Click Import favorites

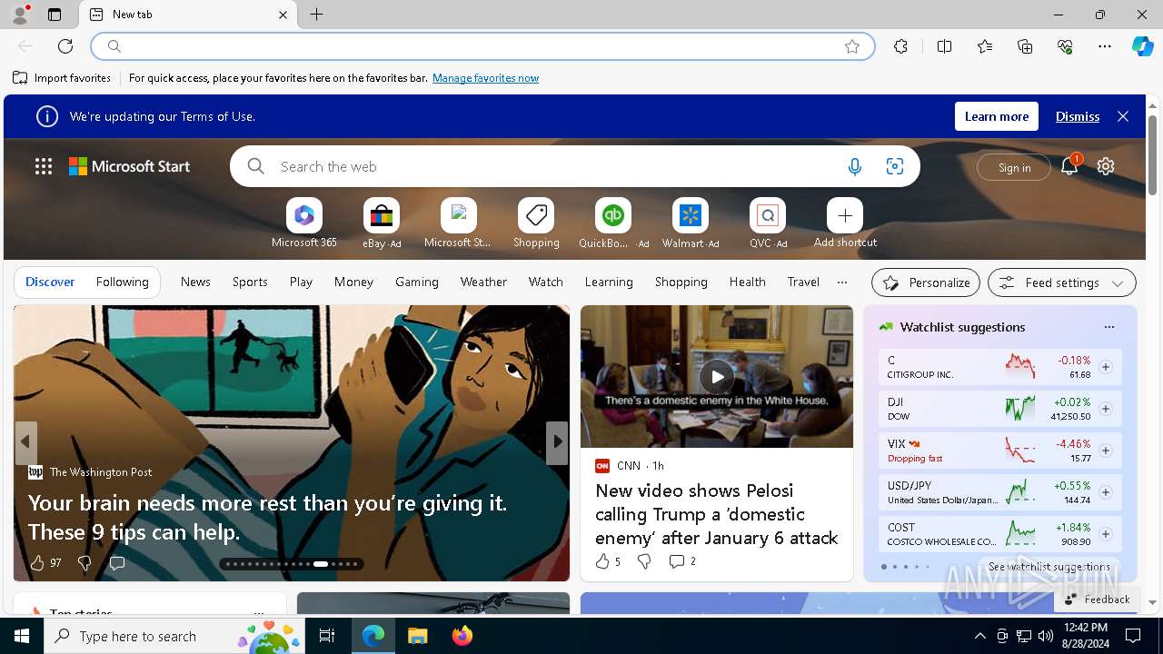point(62,78)
